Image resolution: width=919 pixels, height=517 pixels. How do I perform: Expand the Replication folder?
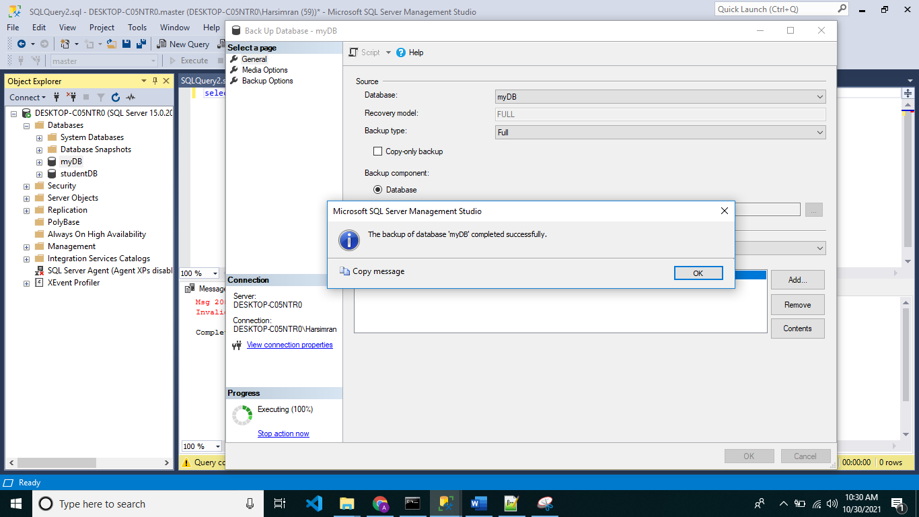click(26, 210)
